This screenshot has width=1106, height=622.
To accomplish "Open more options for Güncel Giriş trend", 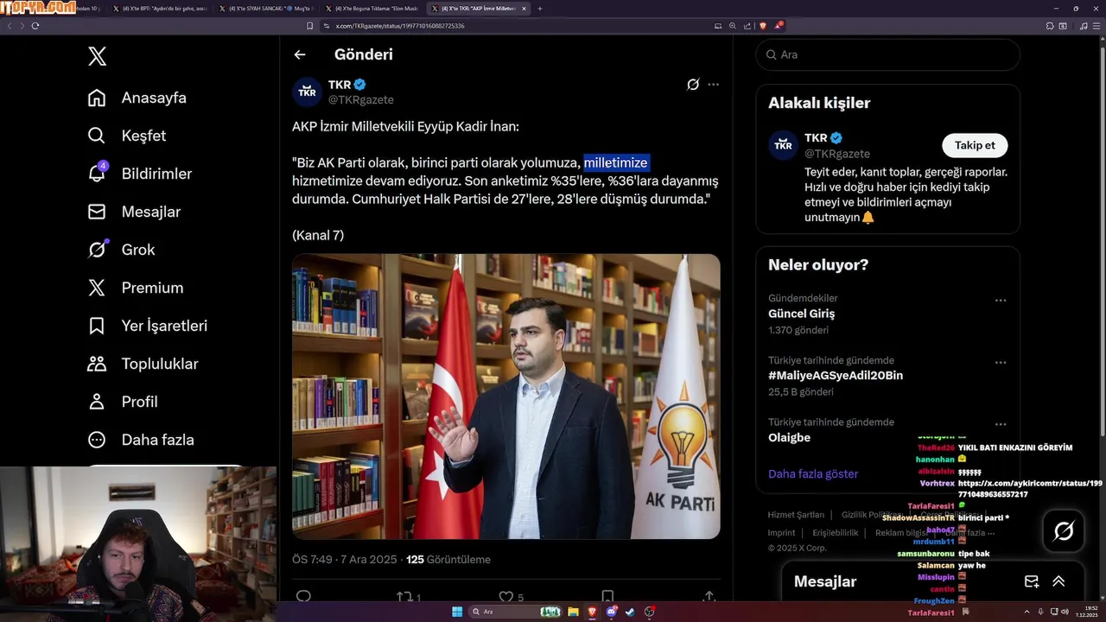I will [1000, 301].
